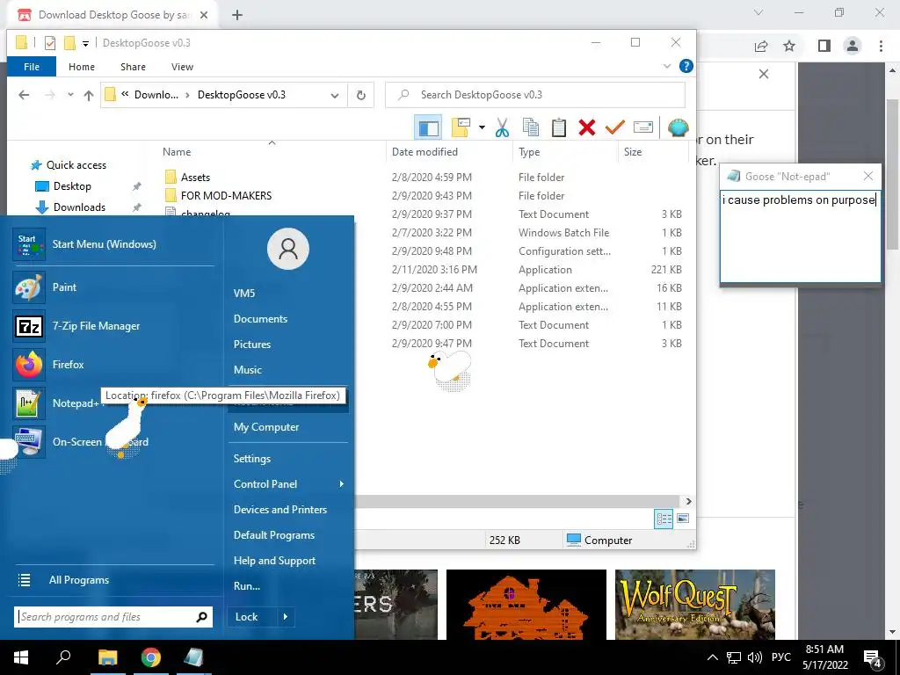Open Music from start menu
Screen dimensions: 900x675
[x=247, y=370]
